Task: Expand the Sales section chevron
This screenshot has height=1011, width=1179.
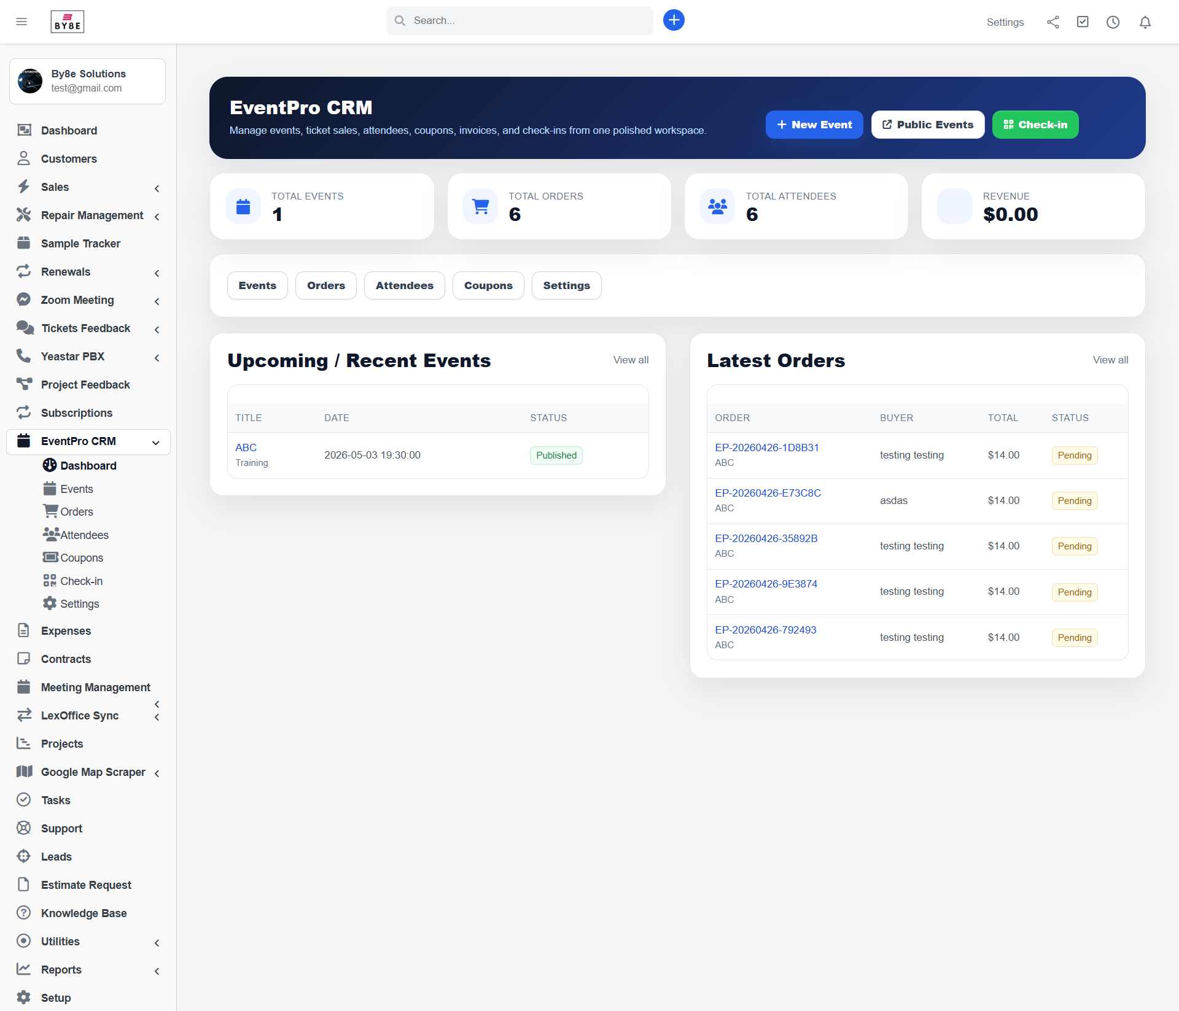Action: tap(157, 188)
